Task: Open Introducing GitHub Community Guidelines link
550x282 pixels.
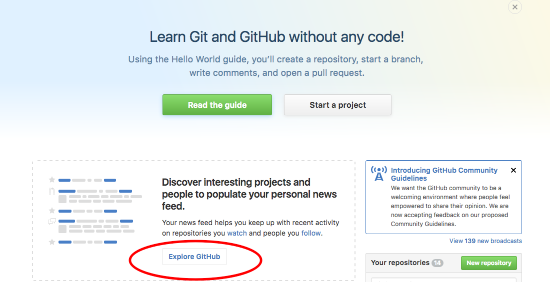Action: (444, 174)
